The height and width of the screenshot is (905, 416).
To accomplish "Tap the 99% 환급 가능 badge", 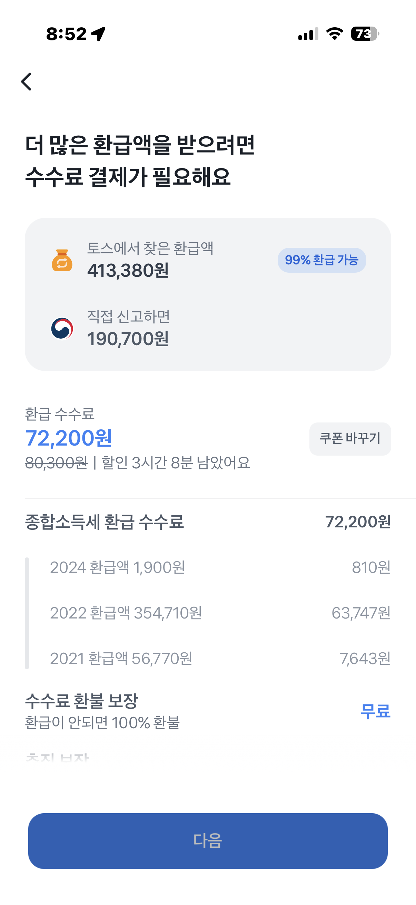I will tap(321, 260).
